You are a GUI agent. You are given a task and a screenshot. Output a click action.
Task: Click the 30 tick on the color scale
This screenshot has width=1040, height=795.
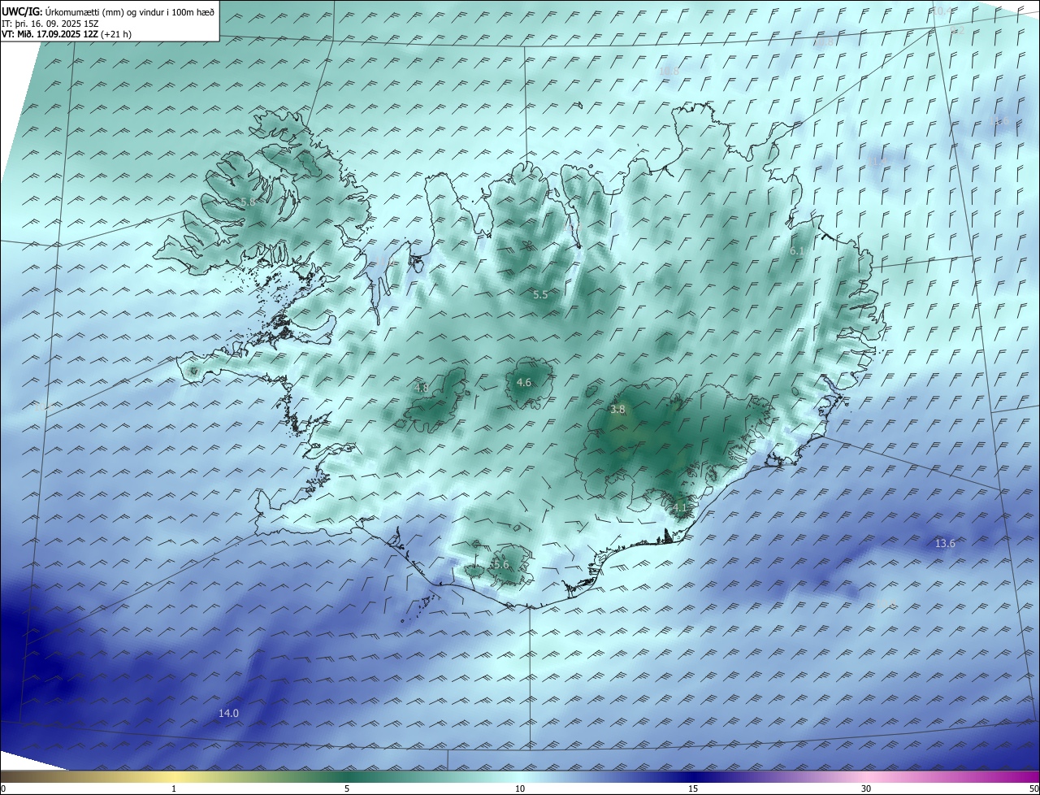coord(866,788)
